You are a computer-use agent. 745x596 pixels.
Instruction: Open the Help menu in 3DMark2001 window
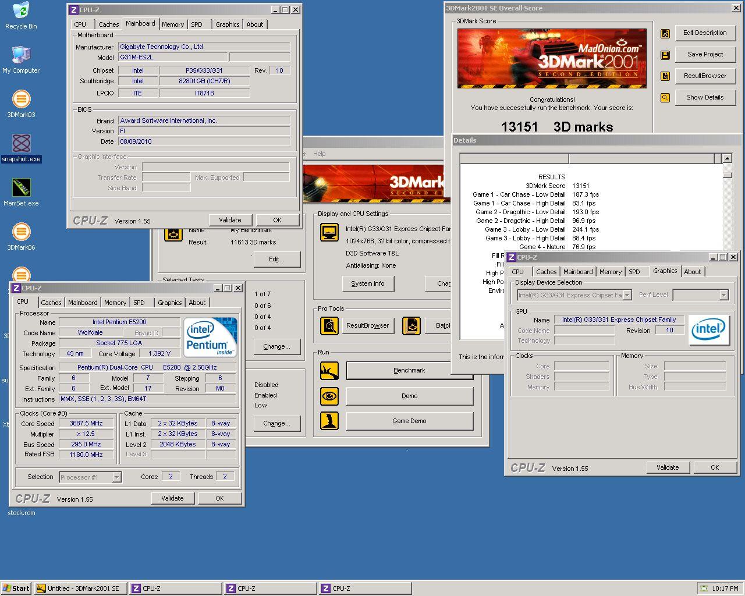pos(320,154)
